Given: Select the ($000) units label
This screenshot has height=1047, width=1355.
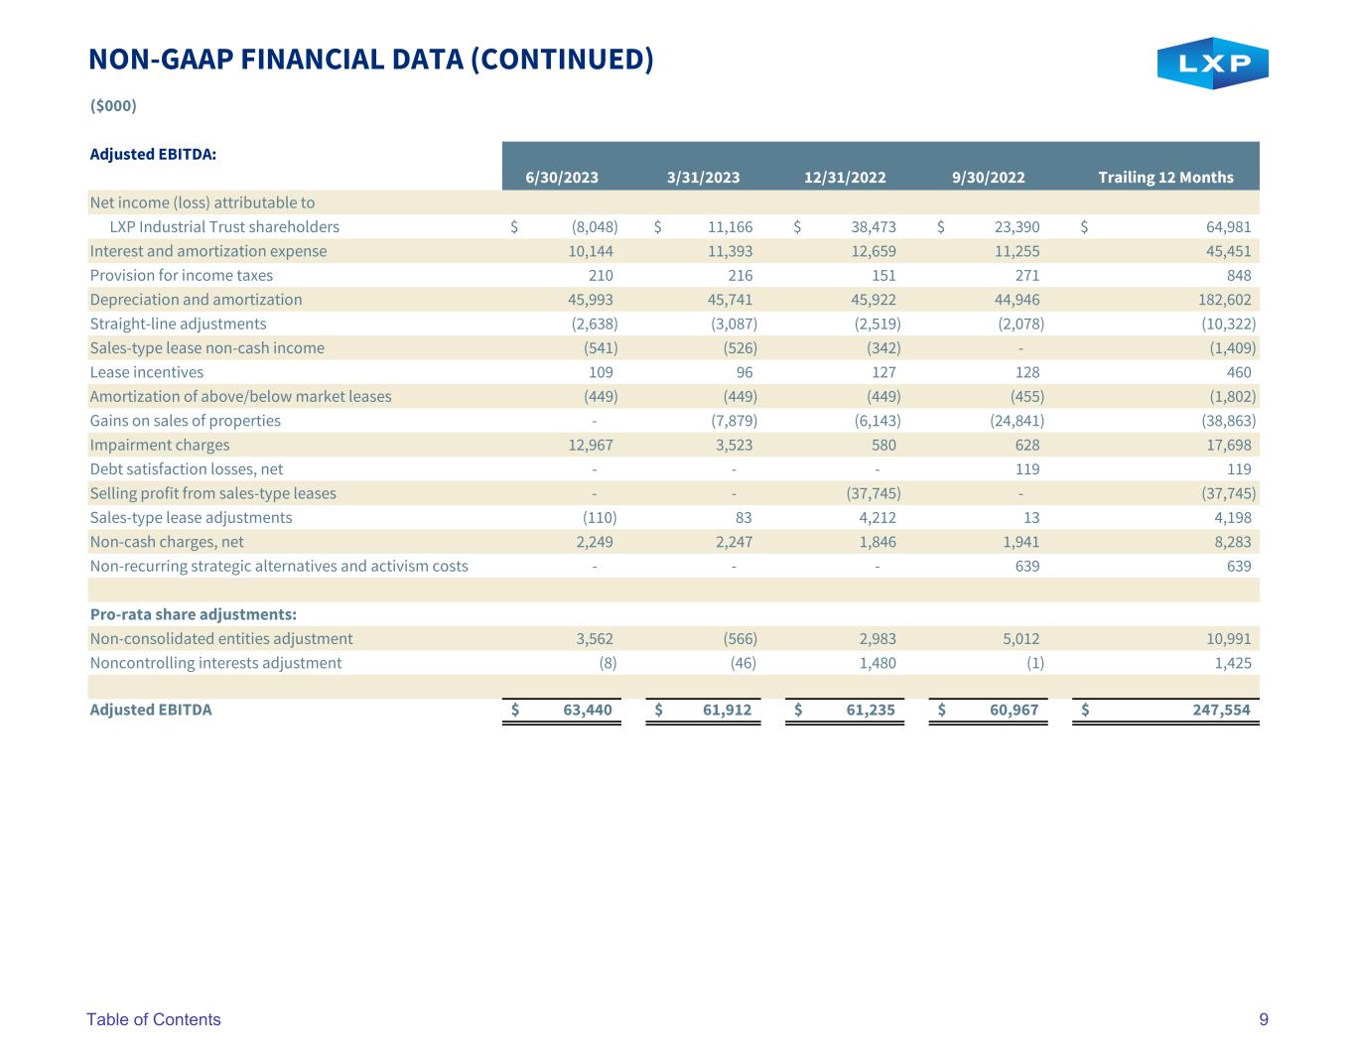Looking at the screenshot, I should 113,105.
